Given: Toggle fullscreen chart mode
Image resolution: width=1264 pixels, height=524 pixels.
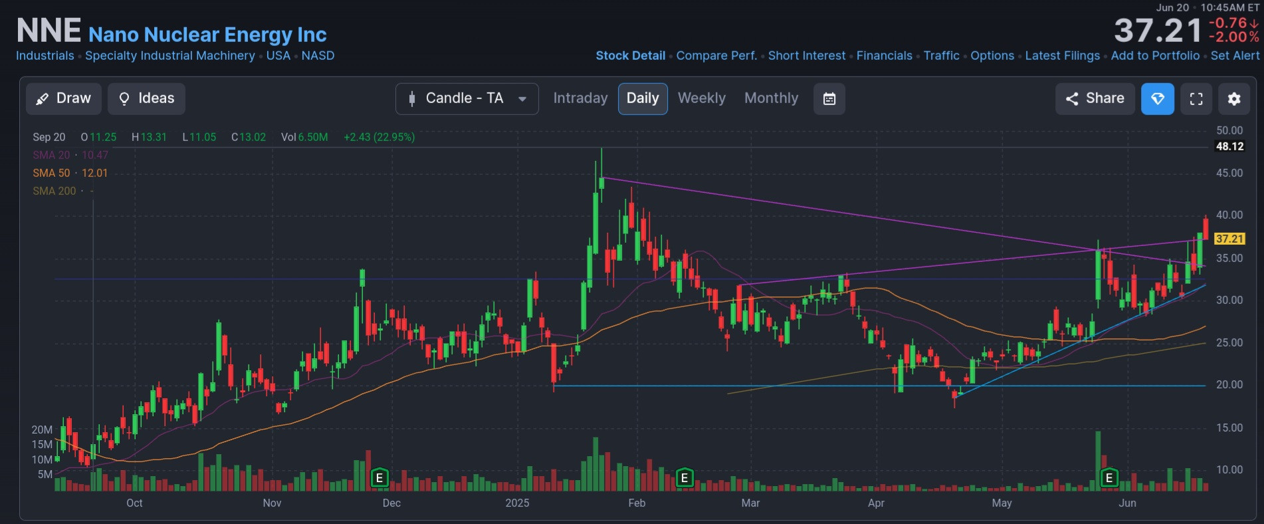Looking at the screenshot, I should [x=1196, y=98].
